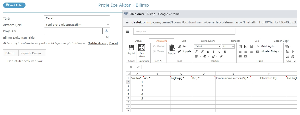Align cell content to bottom
The height and width of the screenshot is (115, 300).
point(251,46)
